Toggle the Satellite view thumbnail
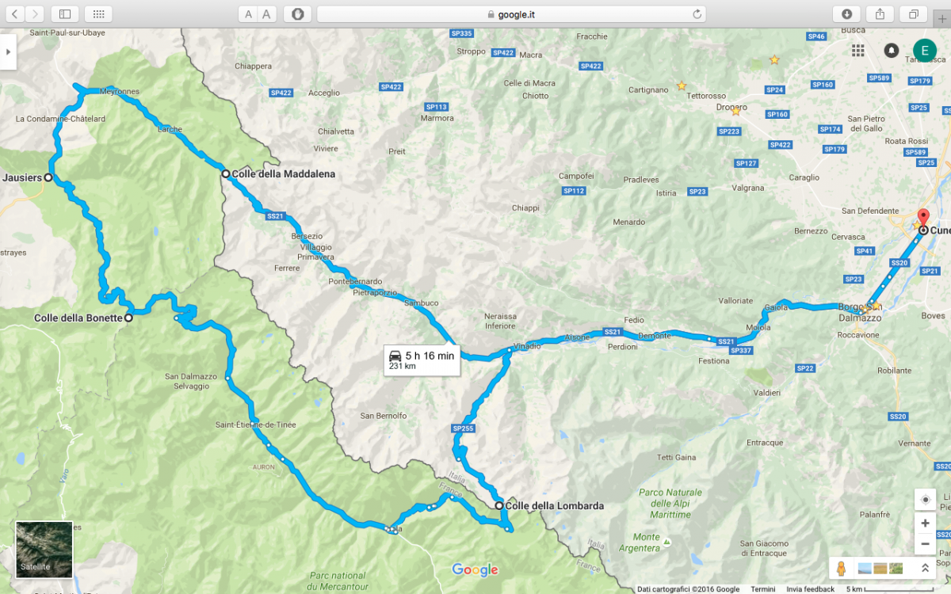Viewport: 951px width, 594px height. (44, 549)
